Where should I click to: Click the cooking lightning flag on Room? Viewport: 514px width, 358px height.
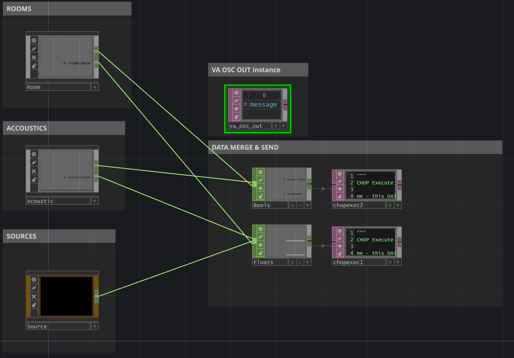34,49
